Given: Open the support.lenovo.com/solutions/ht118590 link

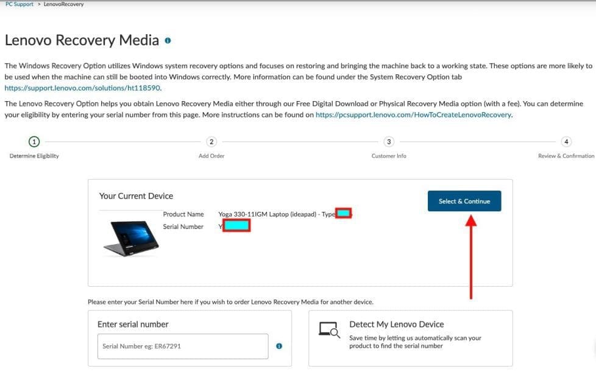Looking at the screenshot, I should pyautogui.click(x=82, y=88).
